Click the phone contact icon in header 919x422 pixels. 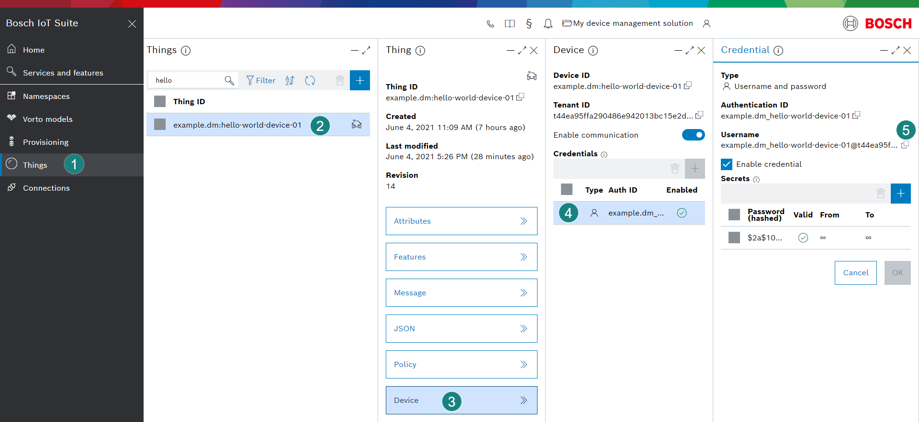tap(490, 23)
